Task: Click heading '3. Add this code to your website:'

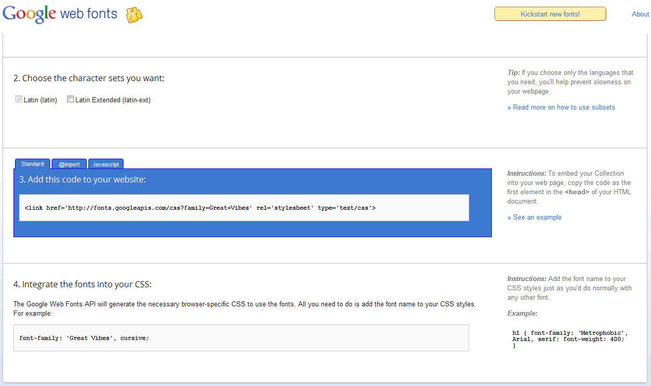Action: tap(83, 180)
